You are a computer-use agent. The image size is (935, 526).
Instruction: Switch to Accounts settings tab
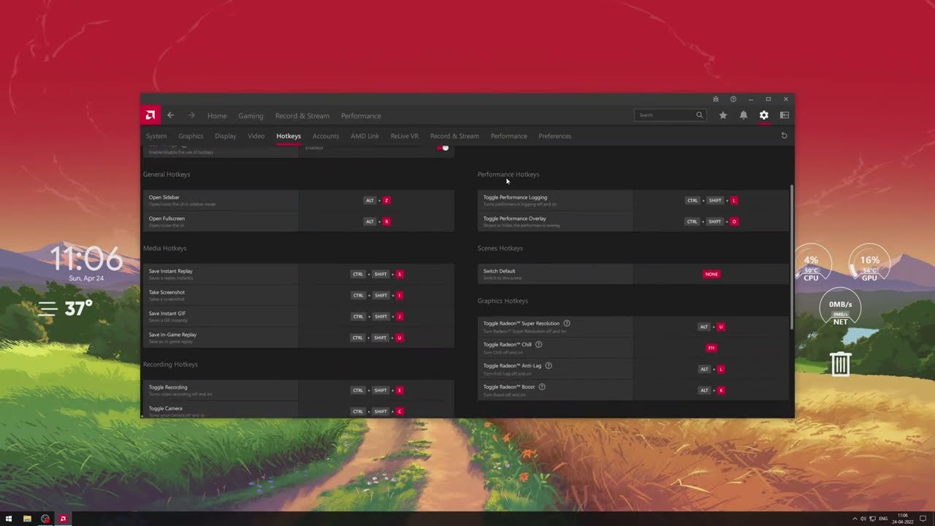click(x=326, y=136)
